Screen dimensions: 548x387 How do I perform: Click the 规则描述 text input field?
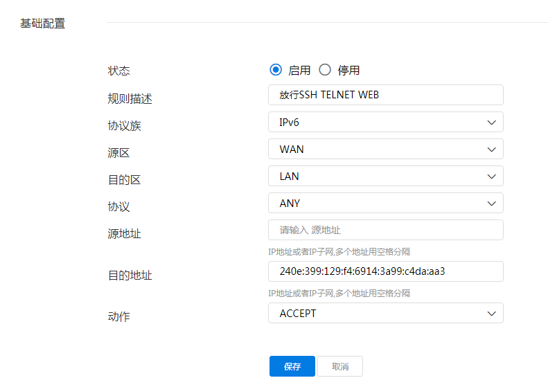click(x=385, y=95)
